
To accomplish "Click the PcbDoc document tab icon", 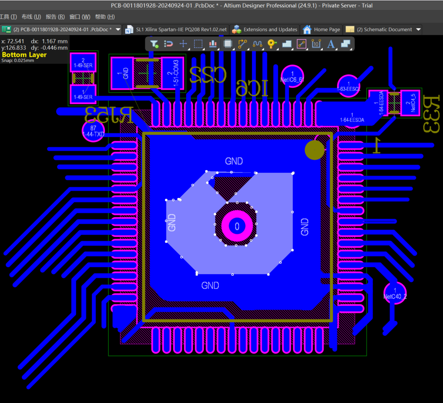I will tap(7, 29).
